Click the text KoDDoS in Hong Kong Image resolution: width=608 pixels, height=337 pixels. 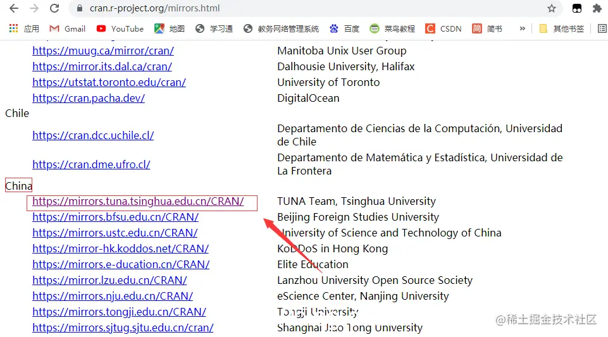point(332,248)
